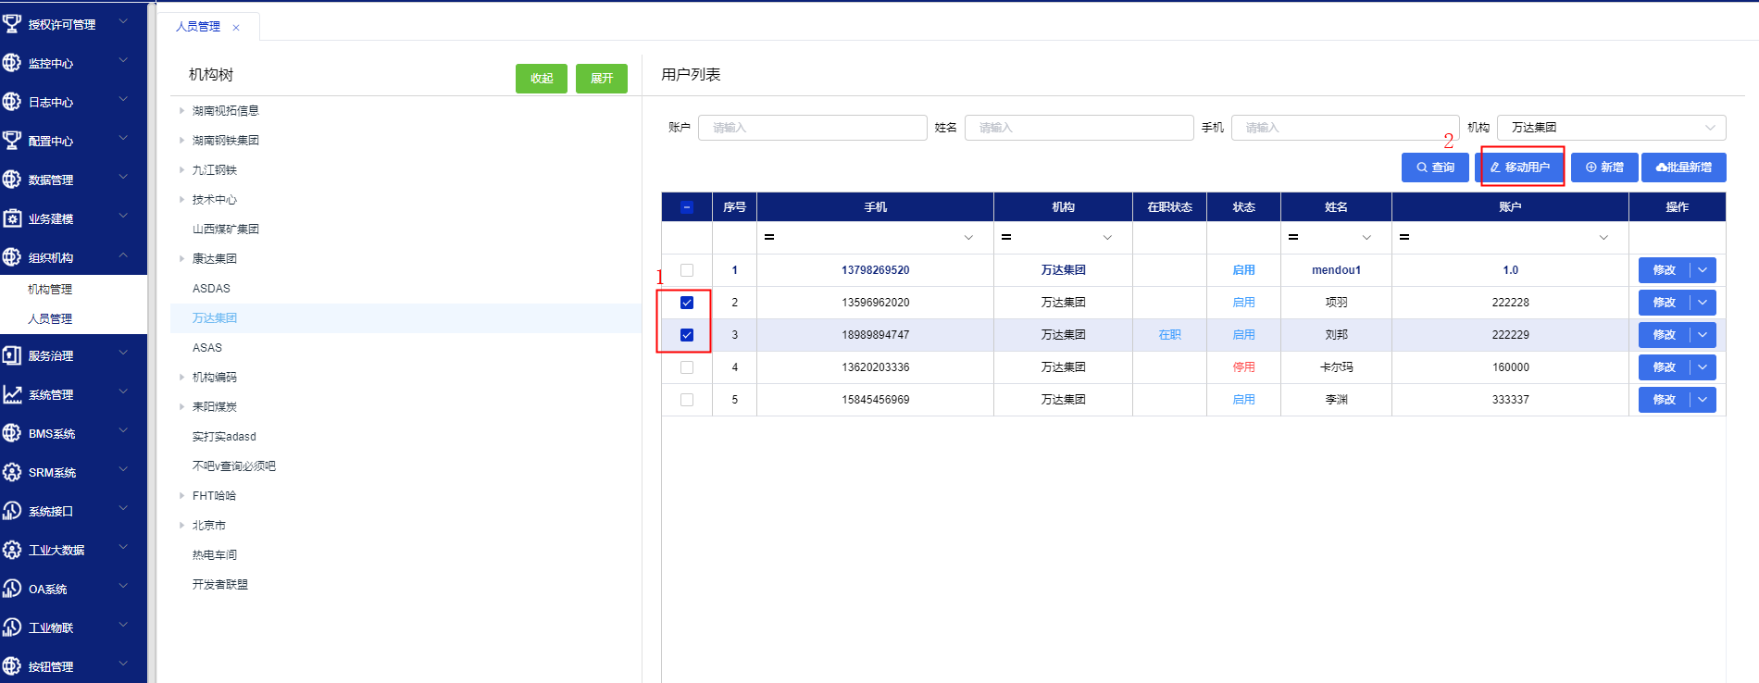Click the green 展开 button
The image size is (1759, 683).
601,79
